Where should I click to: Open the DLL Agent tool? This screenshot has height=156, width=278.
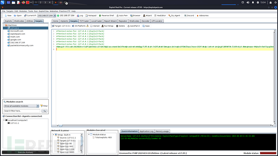pyautogui.click(x=174, y=16)
